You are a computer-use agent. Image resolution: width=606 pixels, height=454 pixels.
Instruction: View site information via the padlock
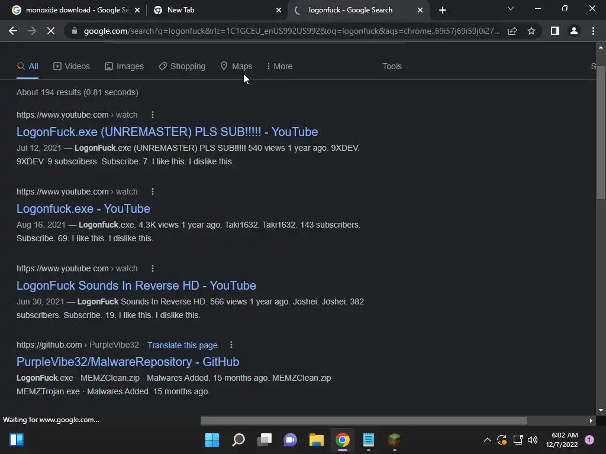pos(74,31)
